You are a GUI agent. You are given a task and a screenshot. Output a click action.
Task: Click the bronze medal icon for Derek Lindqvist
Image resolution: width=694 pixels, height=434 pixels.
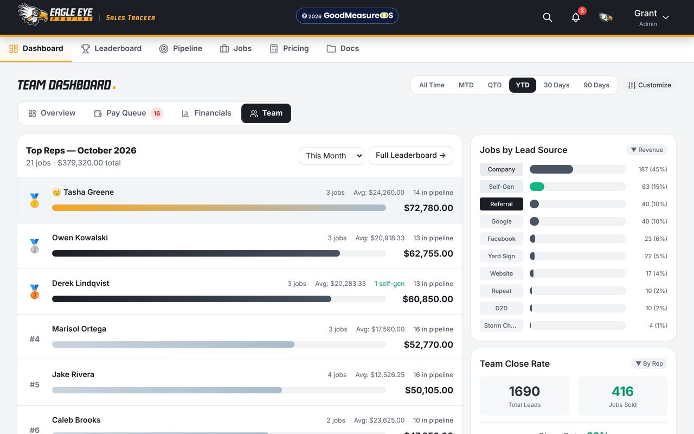(x=35, y=291)
